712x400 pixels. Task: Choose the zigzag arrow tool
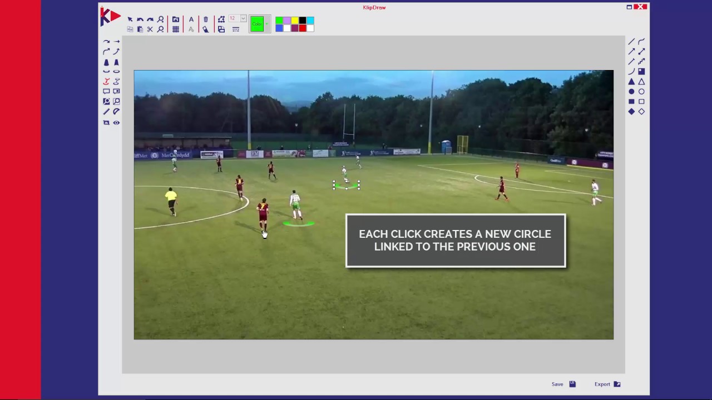[641, 61]
